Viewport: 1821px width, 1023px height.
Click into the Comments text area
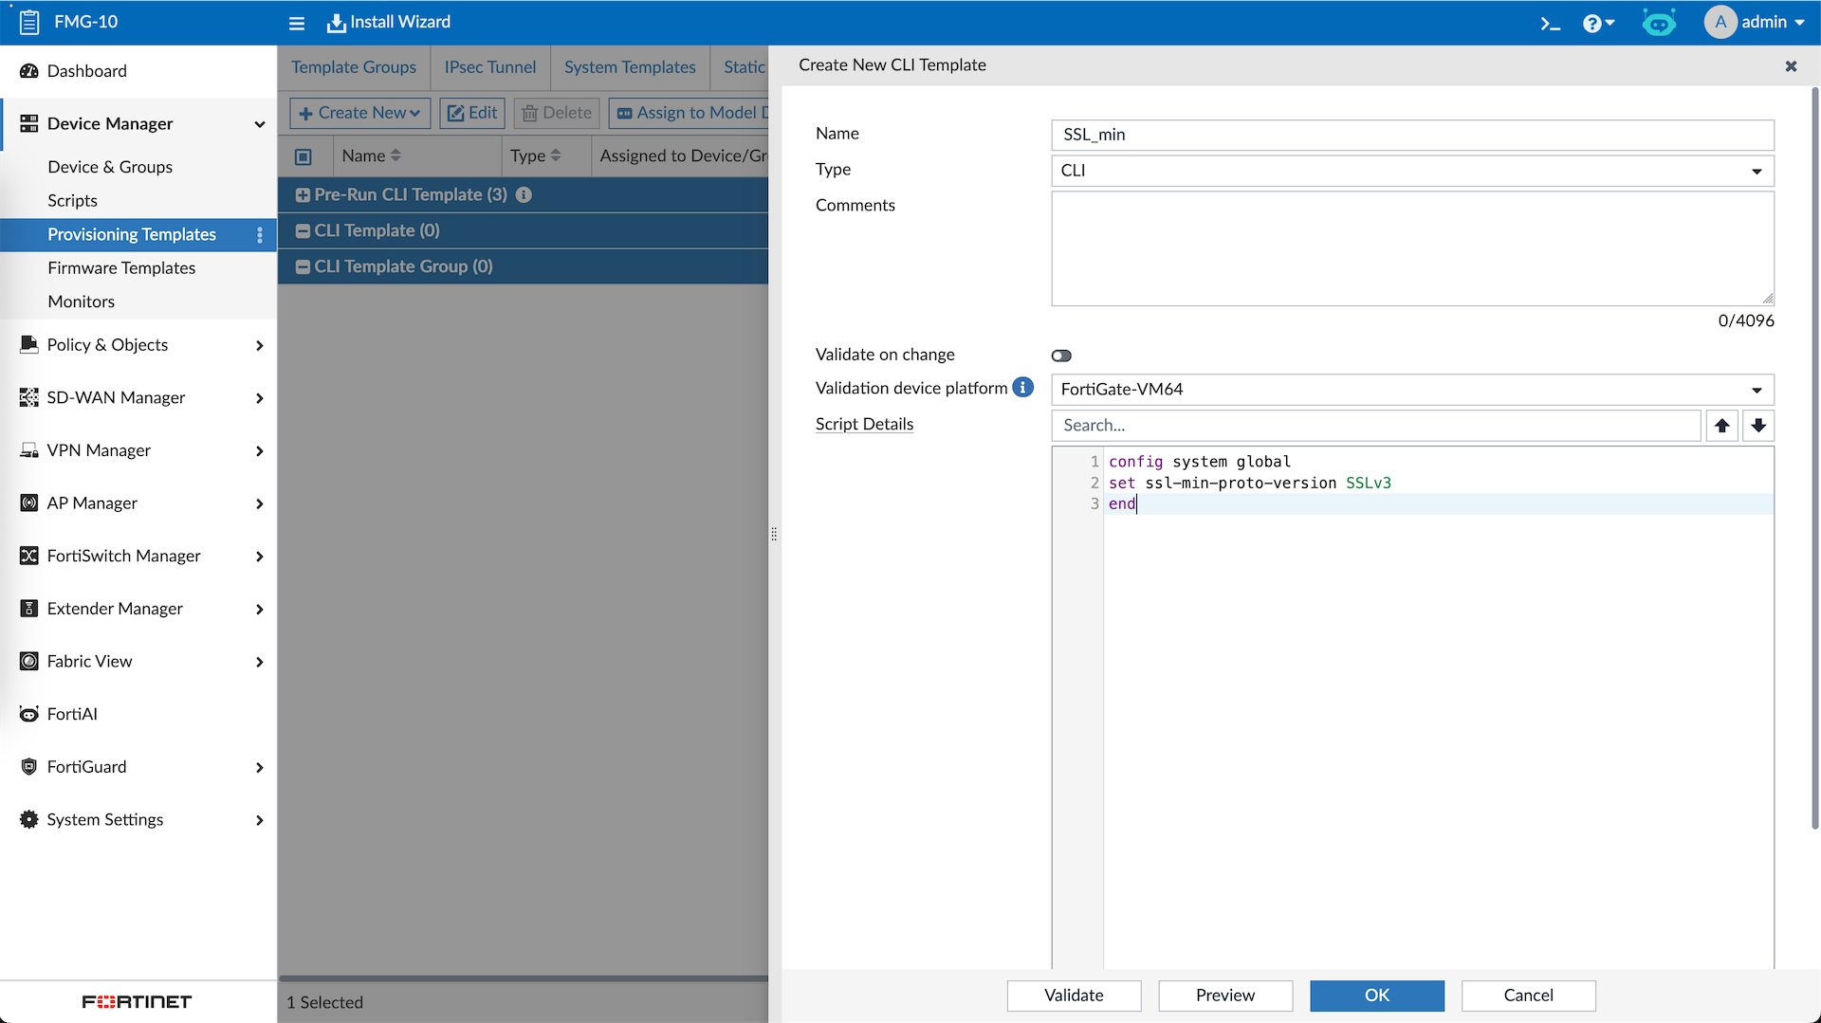coord(1411,248)
